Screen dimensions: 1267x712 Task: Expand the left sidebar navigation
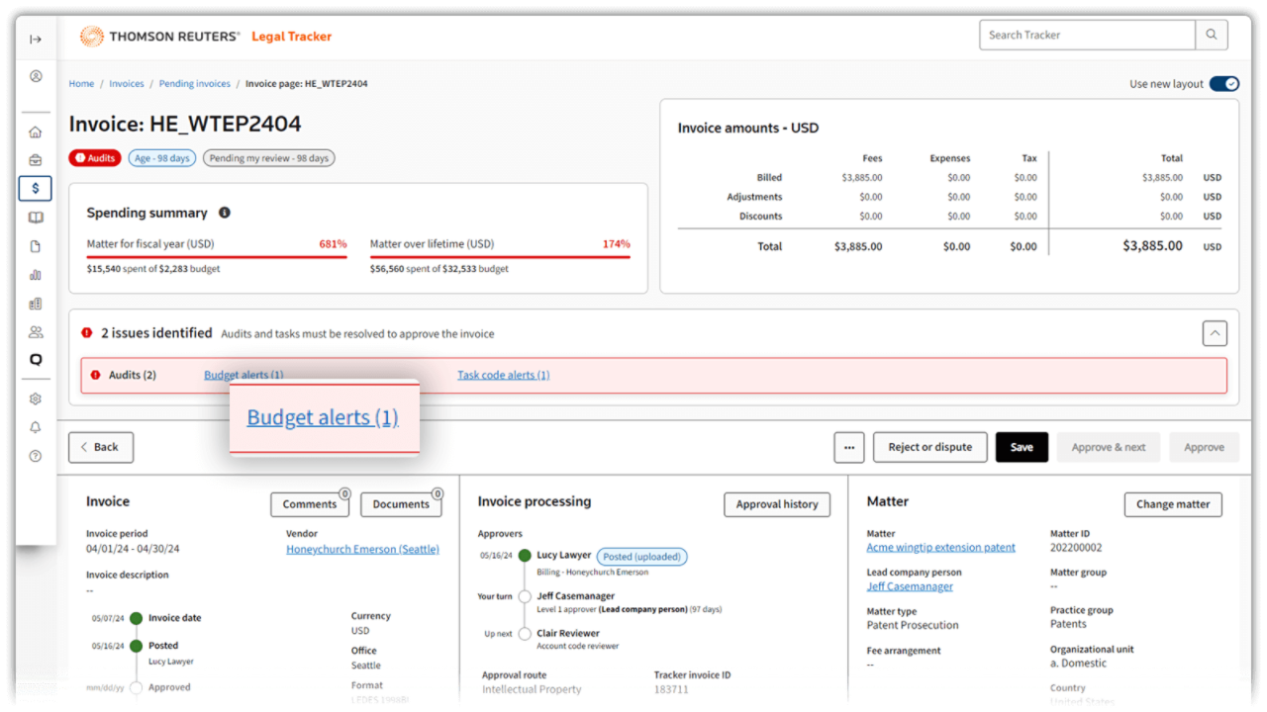point(36,40)
